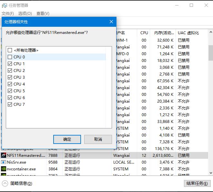Uncheck the CPU 4 checkbox
The width and height of the screenshot is (213, 192).
(x=10, y=84)
